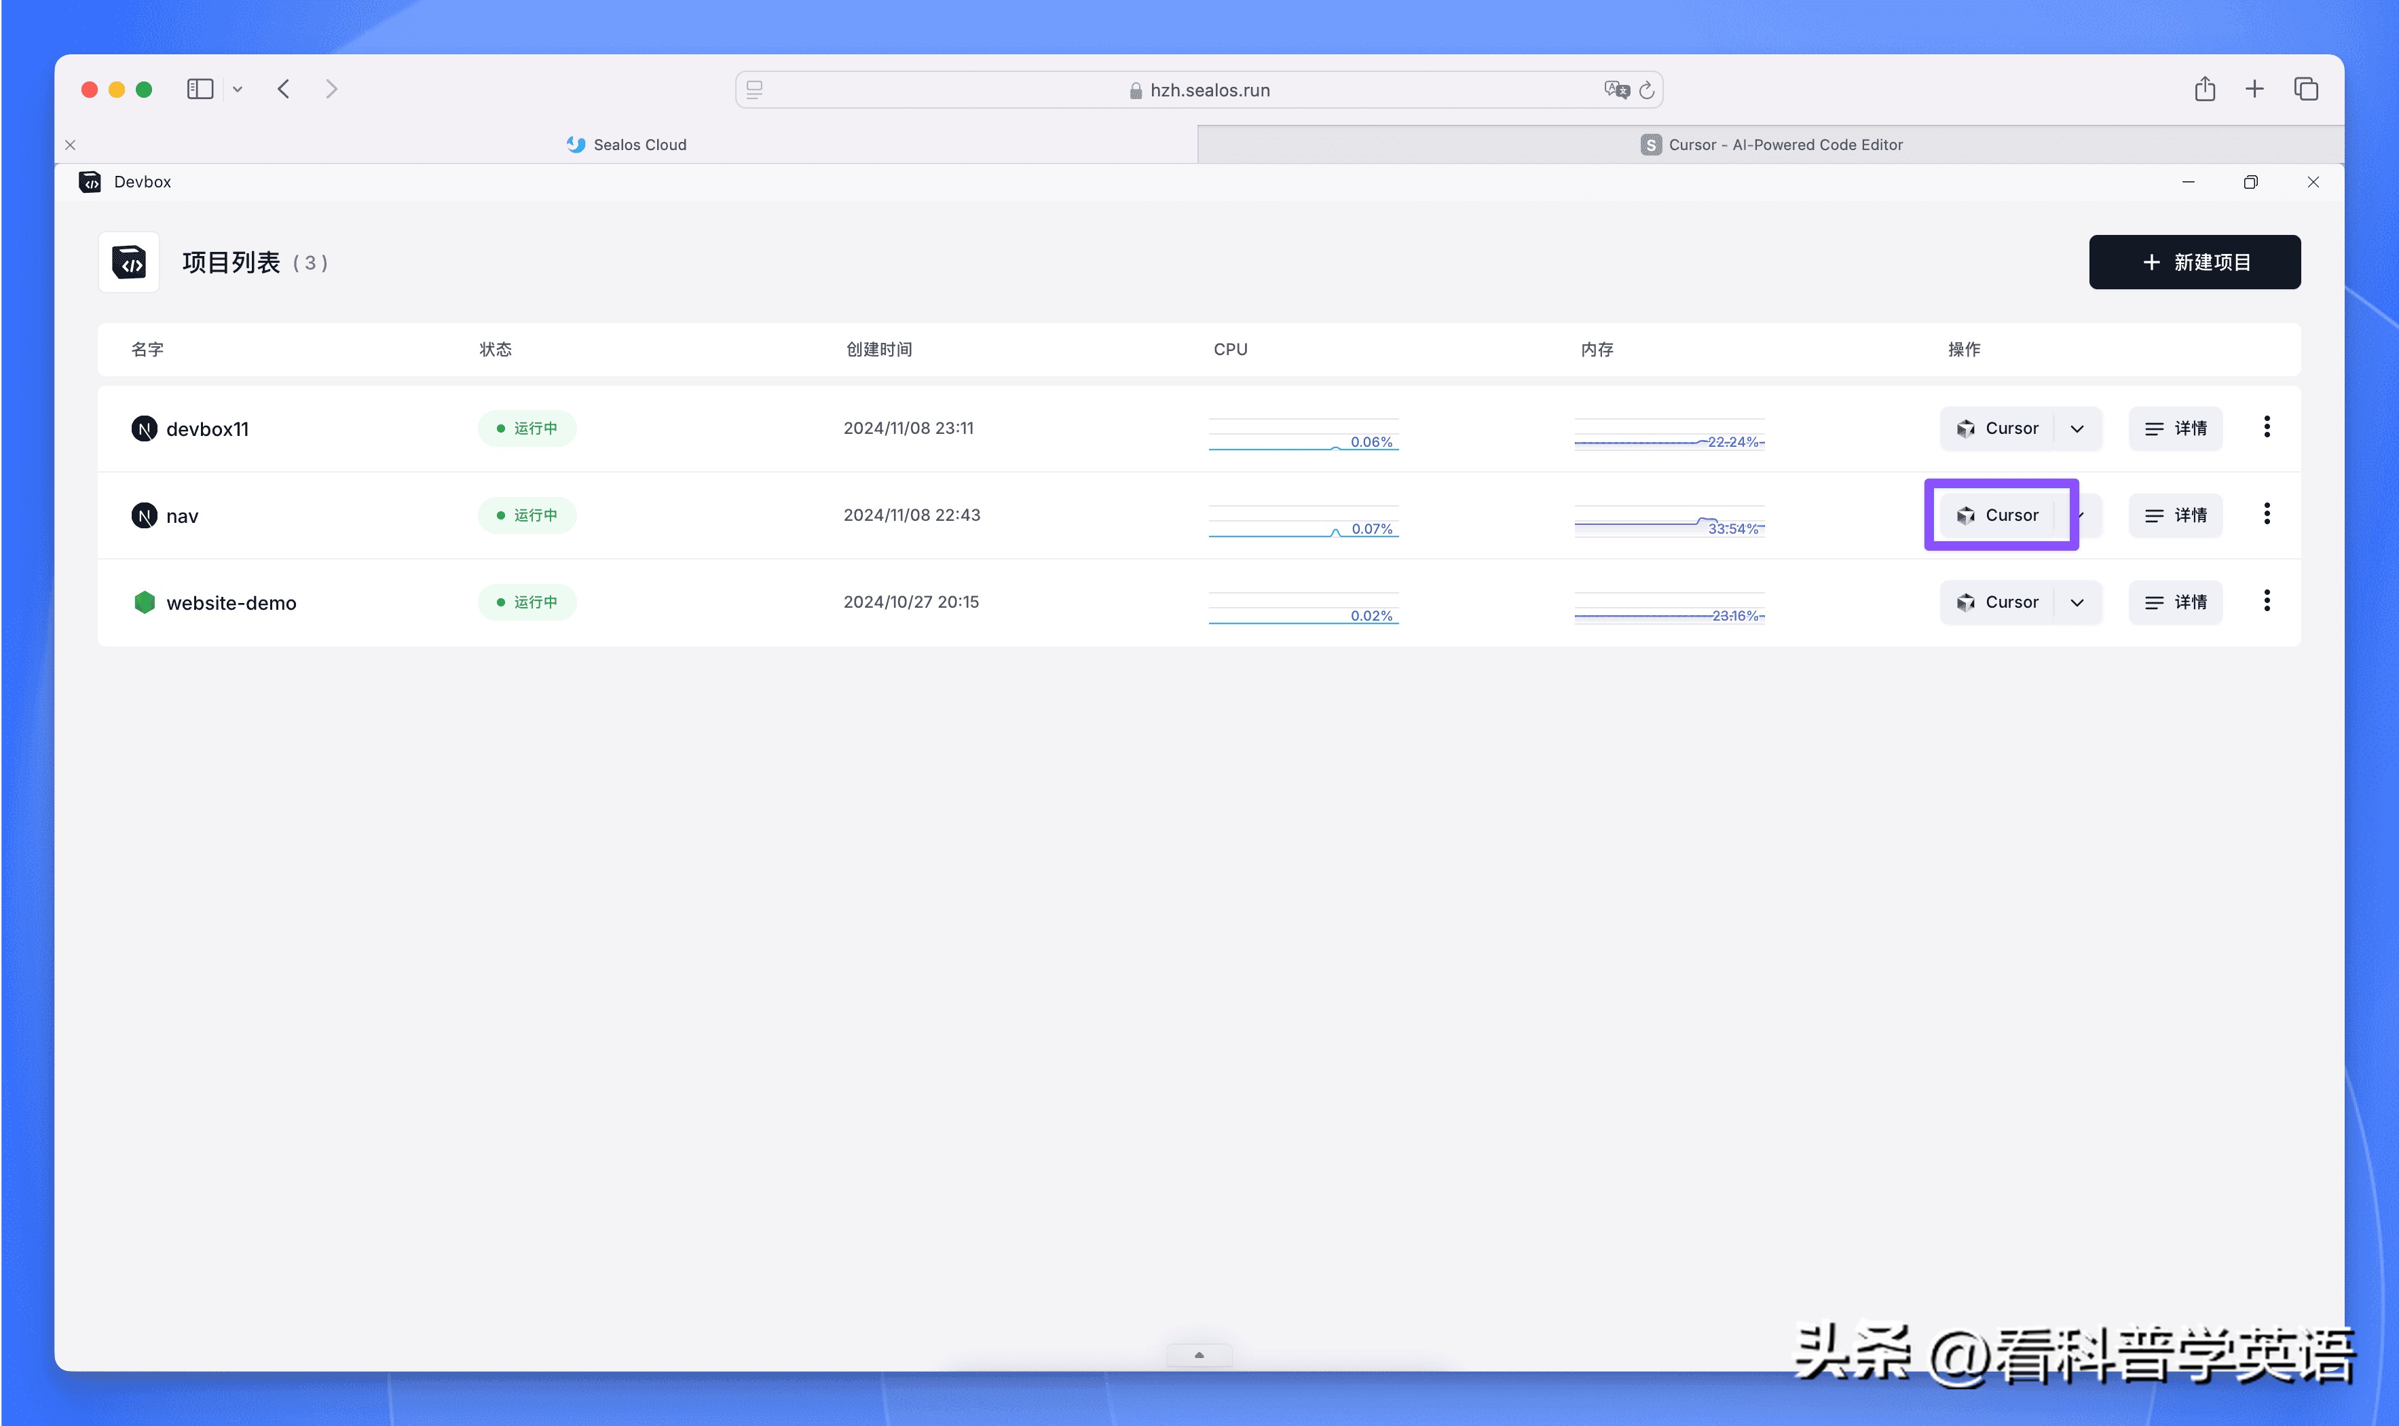Expand sidebar options chevron in toolbar
The width and height of the screenshot is (2399, 1426).
point(237,90)
